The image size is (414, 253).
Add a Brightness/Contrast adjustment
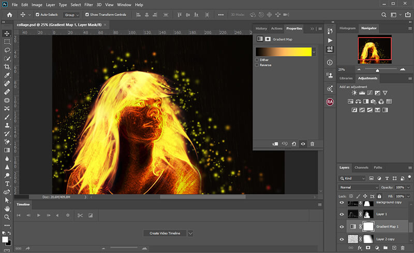[x=354, y=93]
